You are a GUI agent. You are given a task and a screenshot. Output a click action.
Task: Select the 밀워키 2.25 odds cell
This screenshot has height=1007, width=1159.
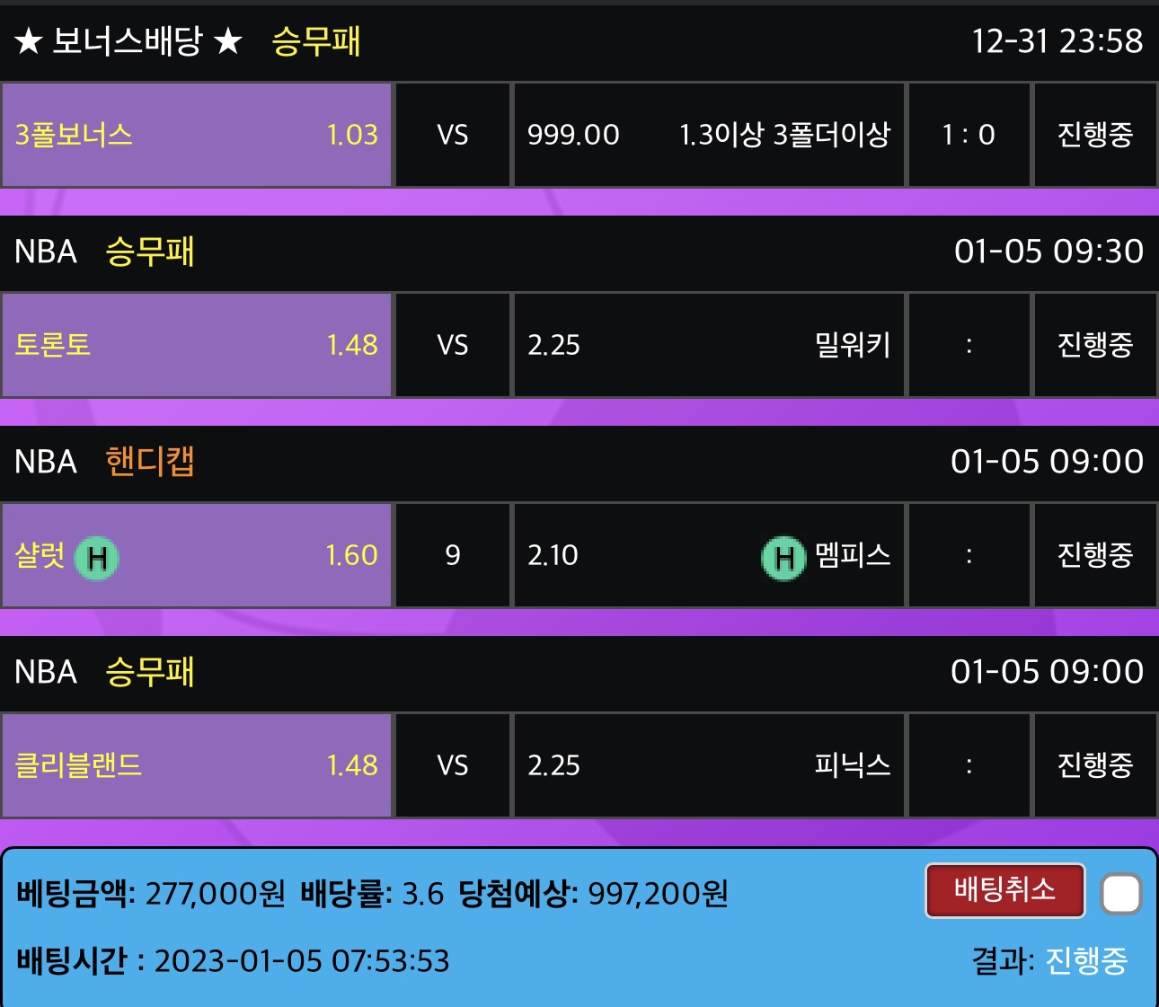click(708, 345)
